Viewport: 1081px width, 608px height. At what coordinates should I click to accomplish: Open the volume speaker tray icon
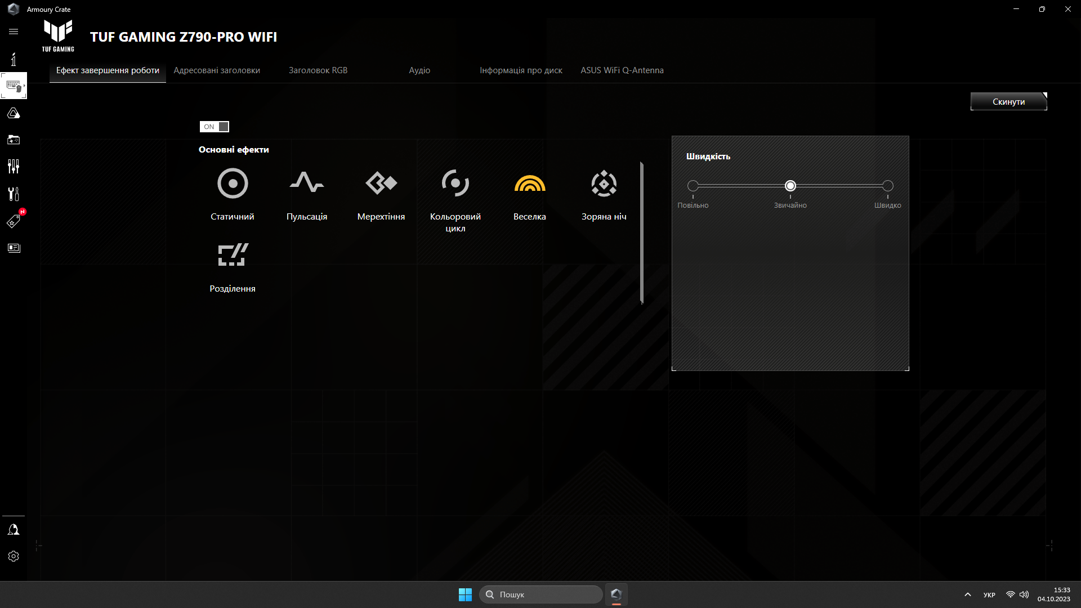click(1024, 594)
